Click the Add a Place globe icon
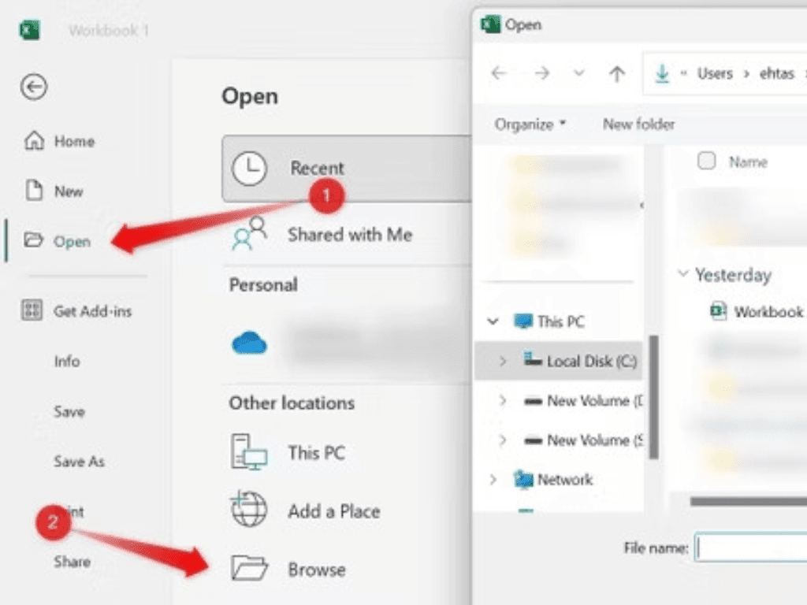The image size is (807, 605). pyautogui.click(x=249, y=510)
